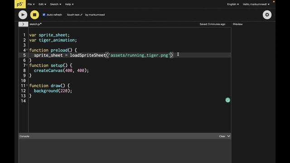Click the South text sketch name
The image size is (290, 163).
click(73, 15)
